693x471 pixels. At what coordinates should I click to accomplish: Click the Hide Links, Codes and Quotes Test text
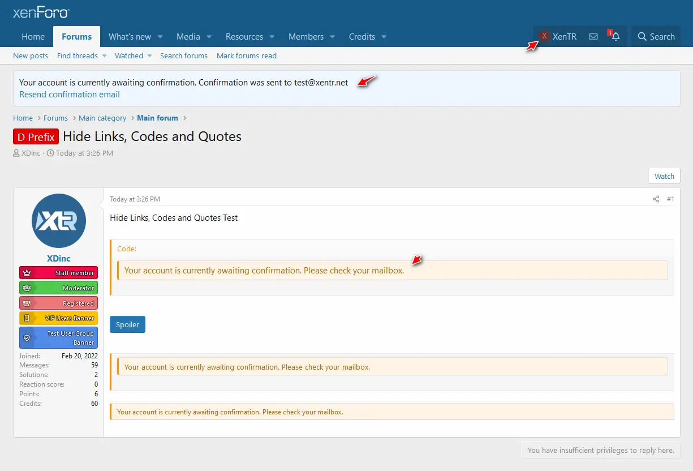(174, 217)
